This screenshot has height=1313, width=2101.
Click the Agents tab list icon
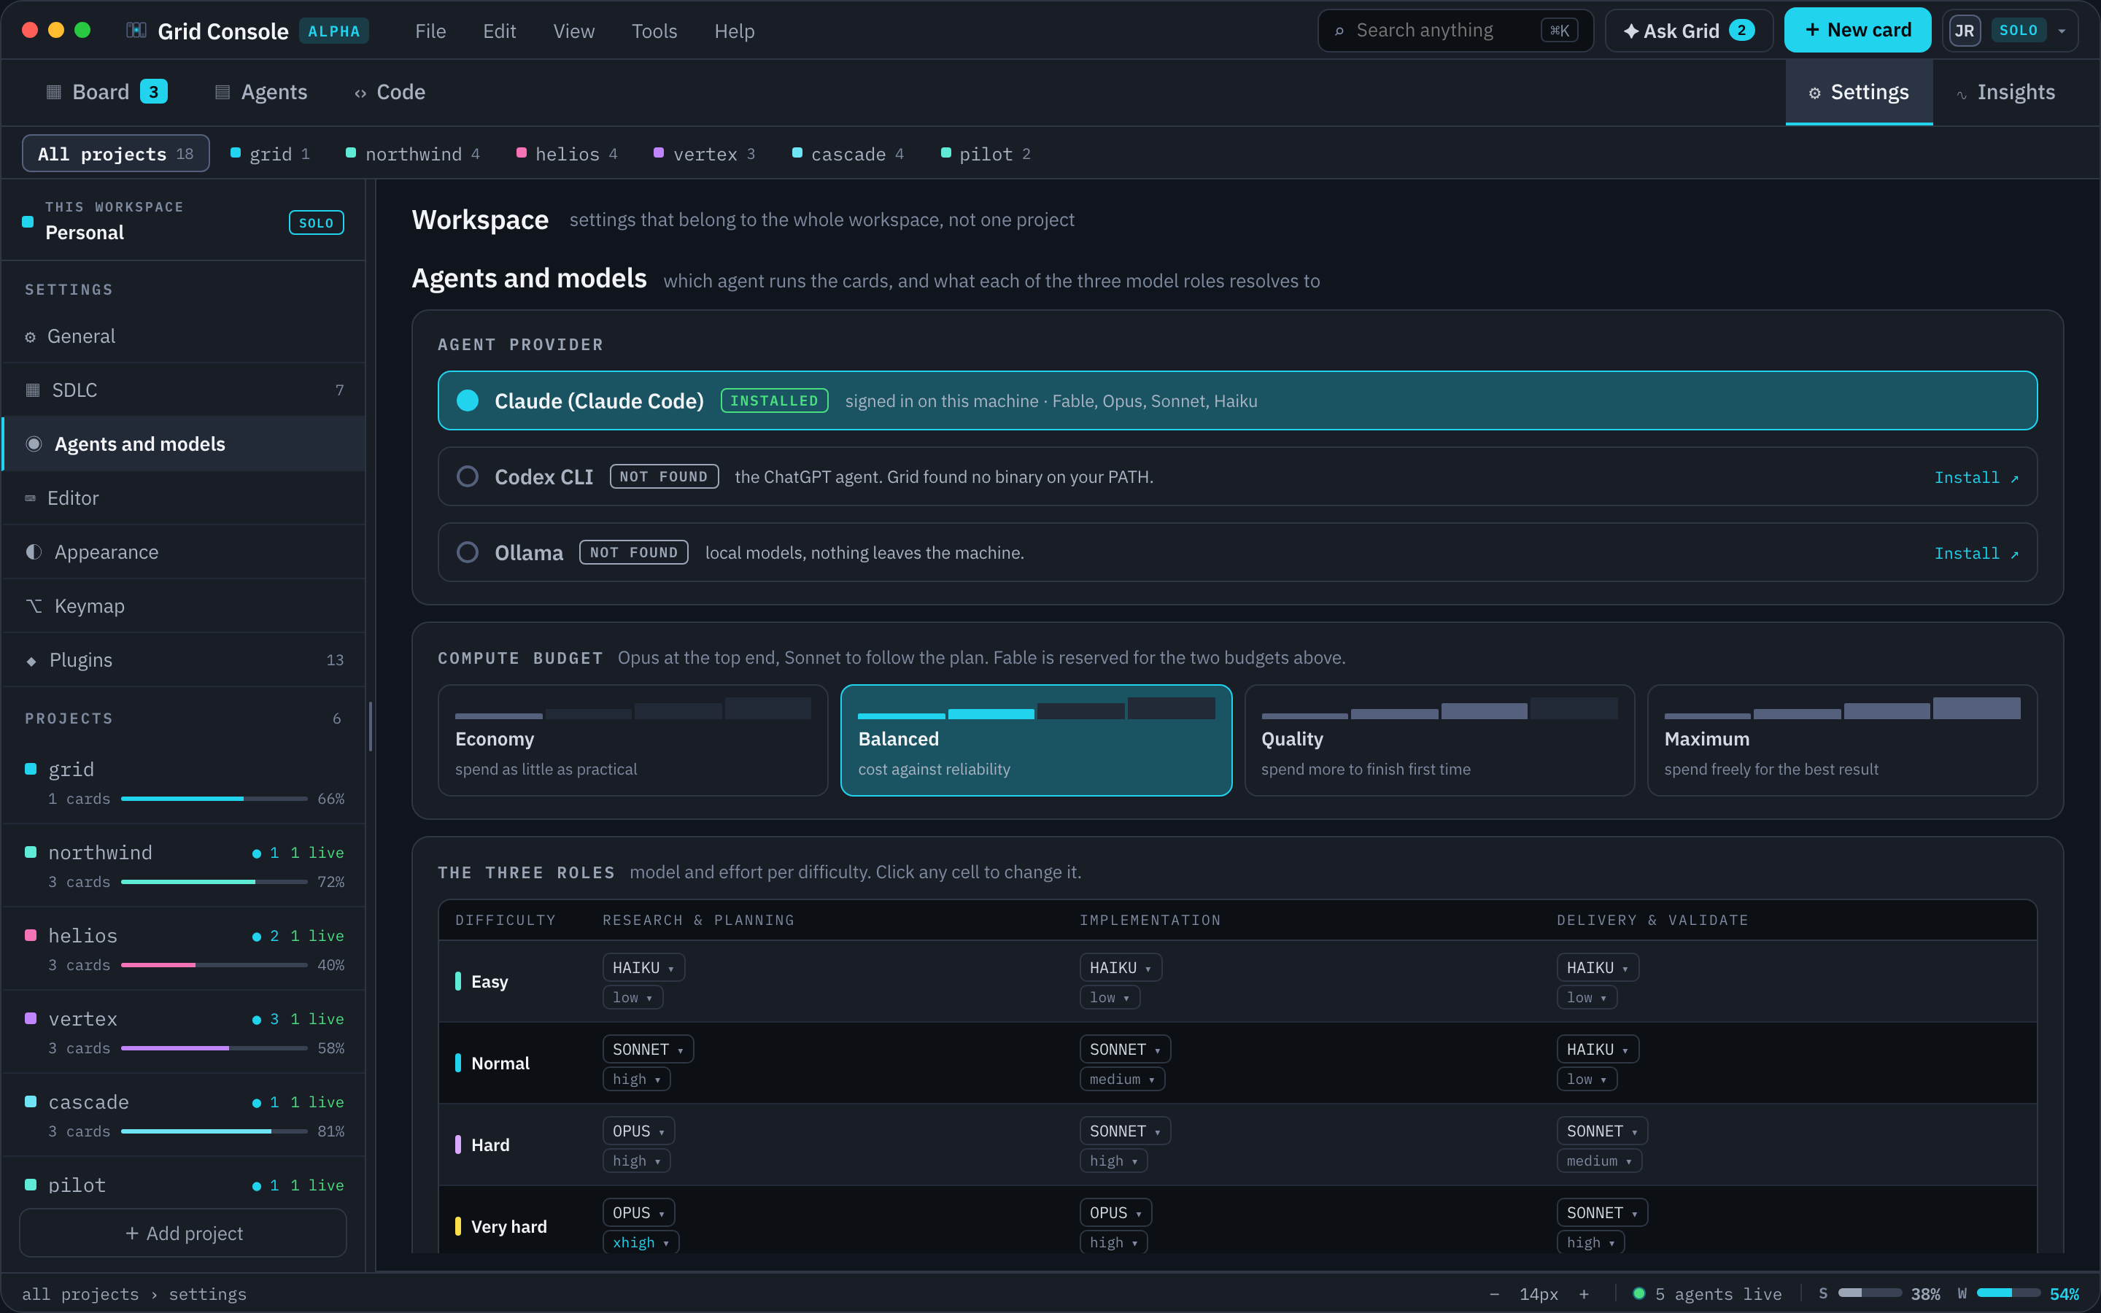click(x=223, y=92)
